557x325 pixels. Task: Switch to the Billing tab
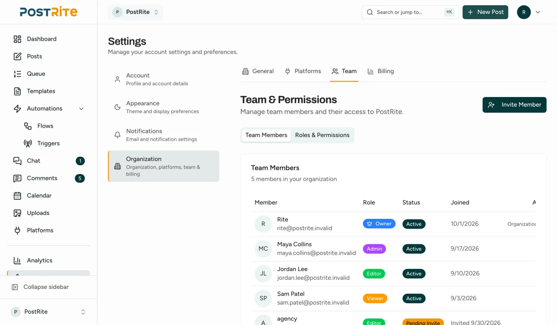coord(381,71)
